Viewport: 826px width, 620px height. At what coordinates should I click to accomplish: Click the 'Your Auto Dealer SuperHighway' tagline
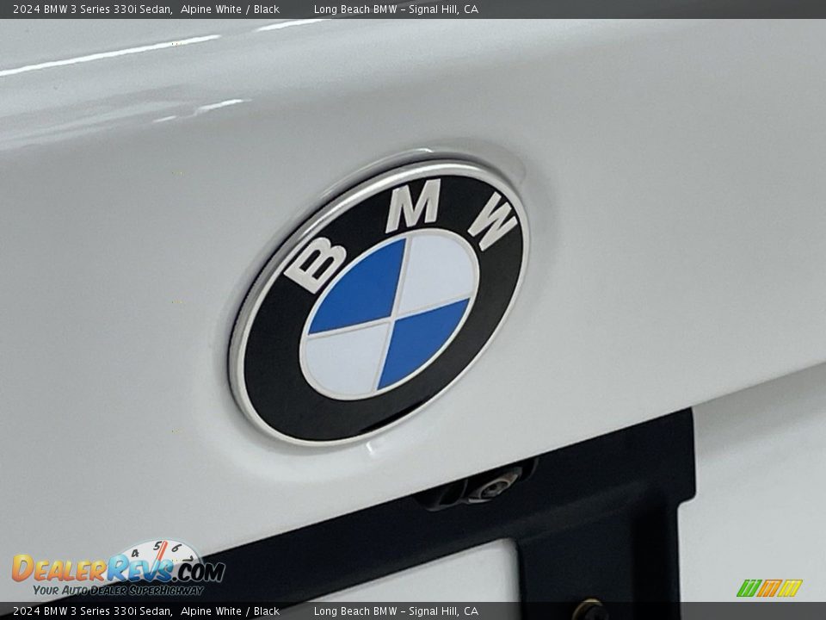pyautogui.click(x=118, y=590)
